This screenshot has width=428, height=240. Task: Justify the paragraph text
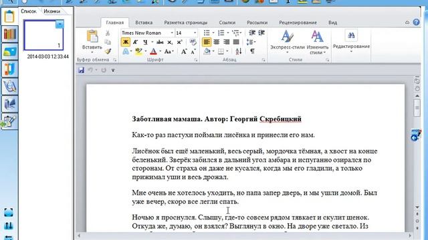(236, 42)
